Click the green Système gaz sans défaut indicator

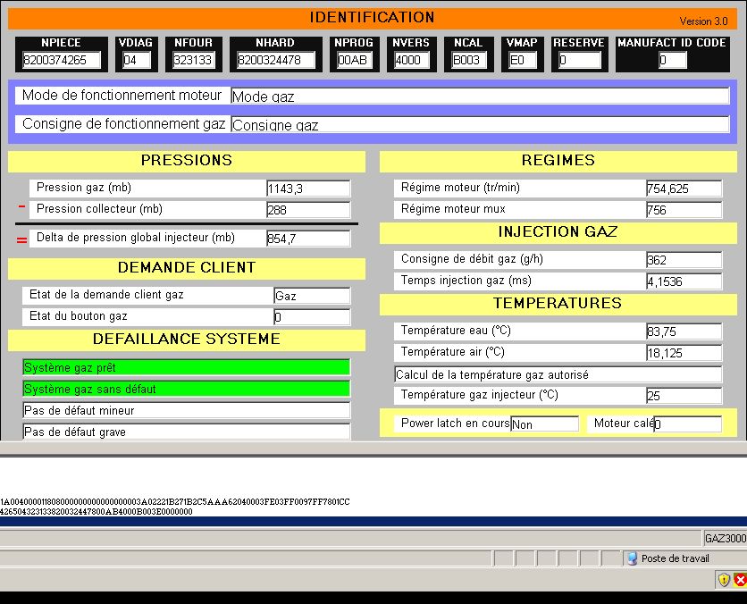tap(186, 389)
